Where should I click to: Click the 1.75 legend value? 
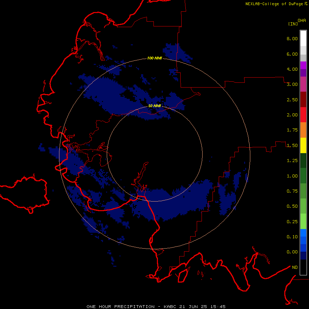[292, 130]
